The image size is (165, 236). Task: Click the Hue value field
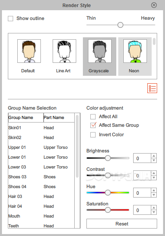tap(142, 193)
